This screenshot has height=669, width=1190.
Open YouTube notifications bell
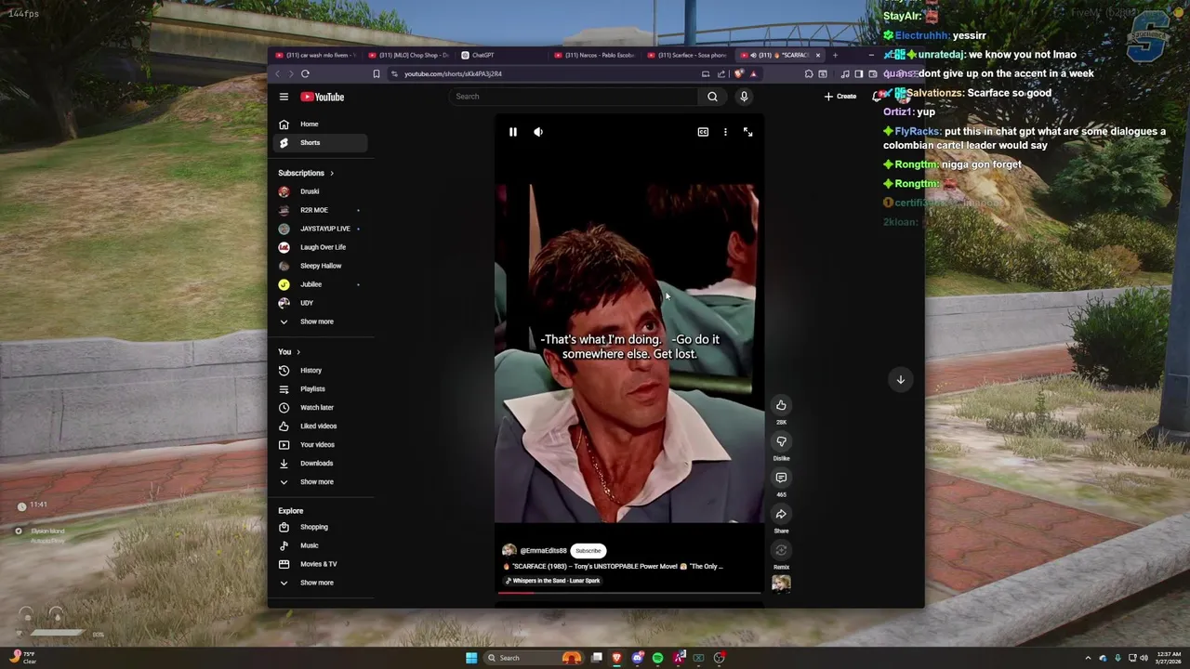(876, 97)
